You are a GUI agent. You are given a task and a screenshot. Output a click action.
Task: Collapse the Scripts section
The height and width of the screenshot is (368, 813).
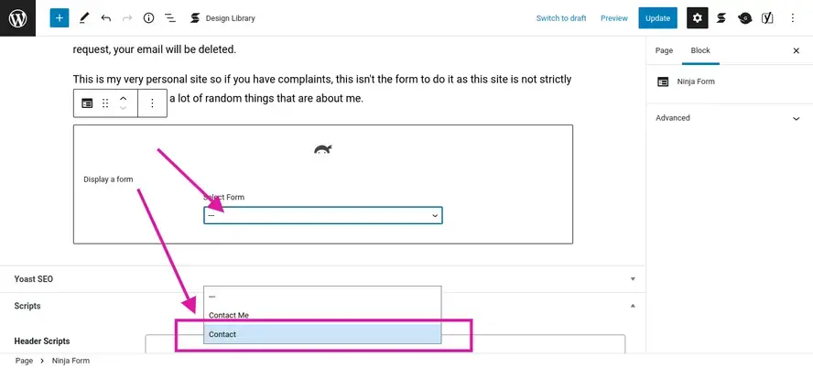[633, 306]
